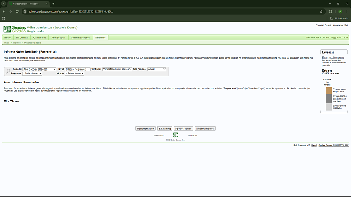351x197 pixels.
Task: Open the Año Escolar tab
Action: point(58,38)
